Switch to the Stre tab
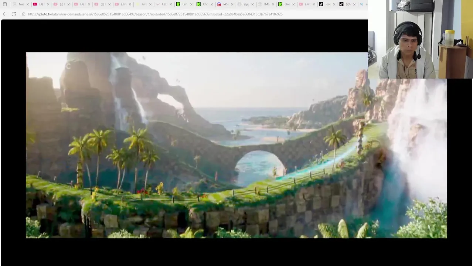The width and height of the screenshot is (473, 266). 287,4
